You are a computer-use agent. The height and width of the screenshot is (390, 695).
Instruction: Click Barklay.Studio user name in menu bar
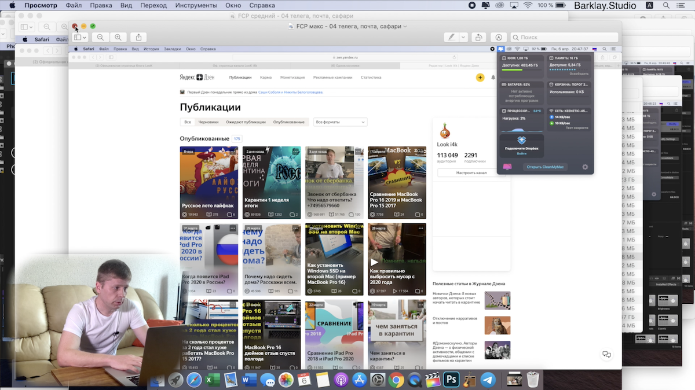(x=605, y=5)
